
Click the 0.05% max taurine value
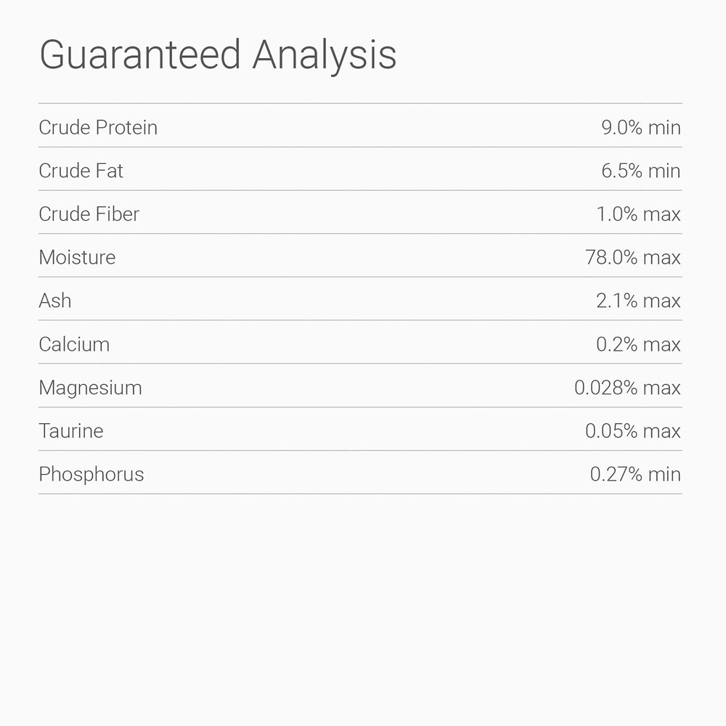point(632,431)
